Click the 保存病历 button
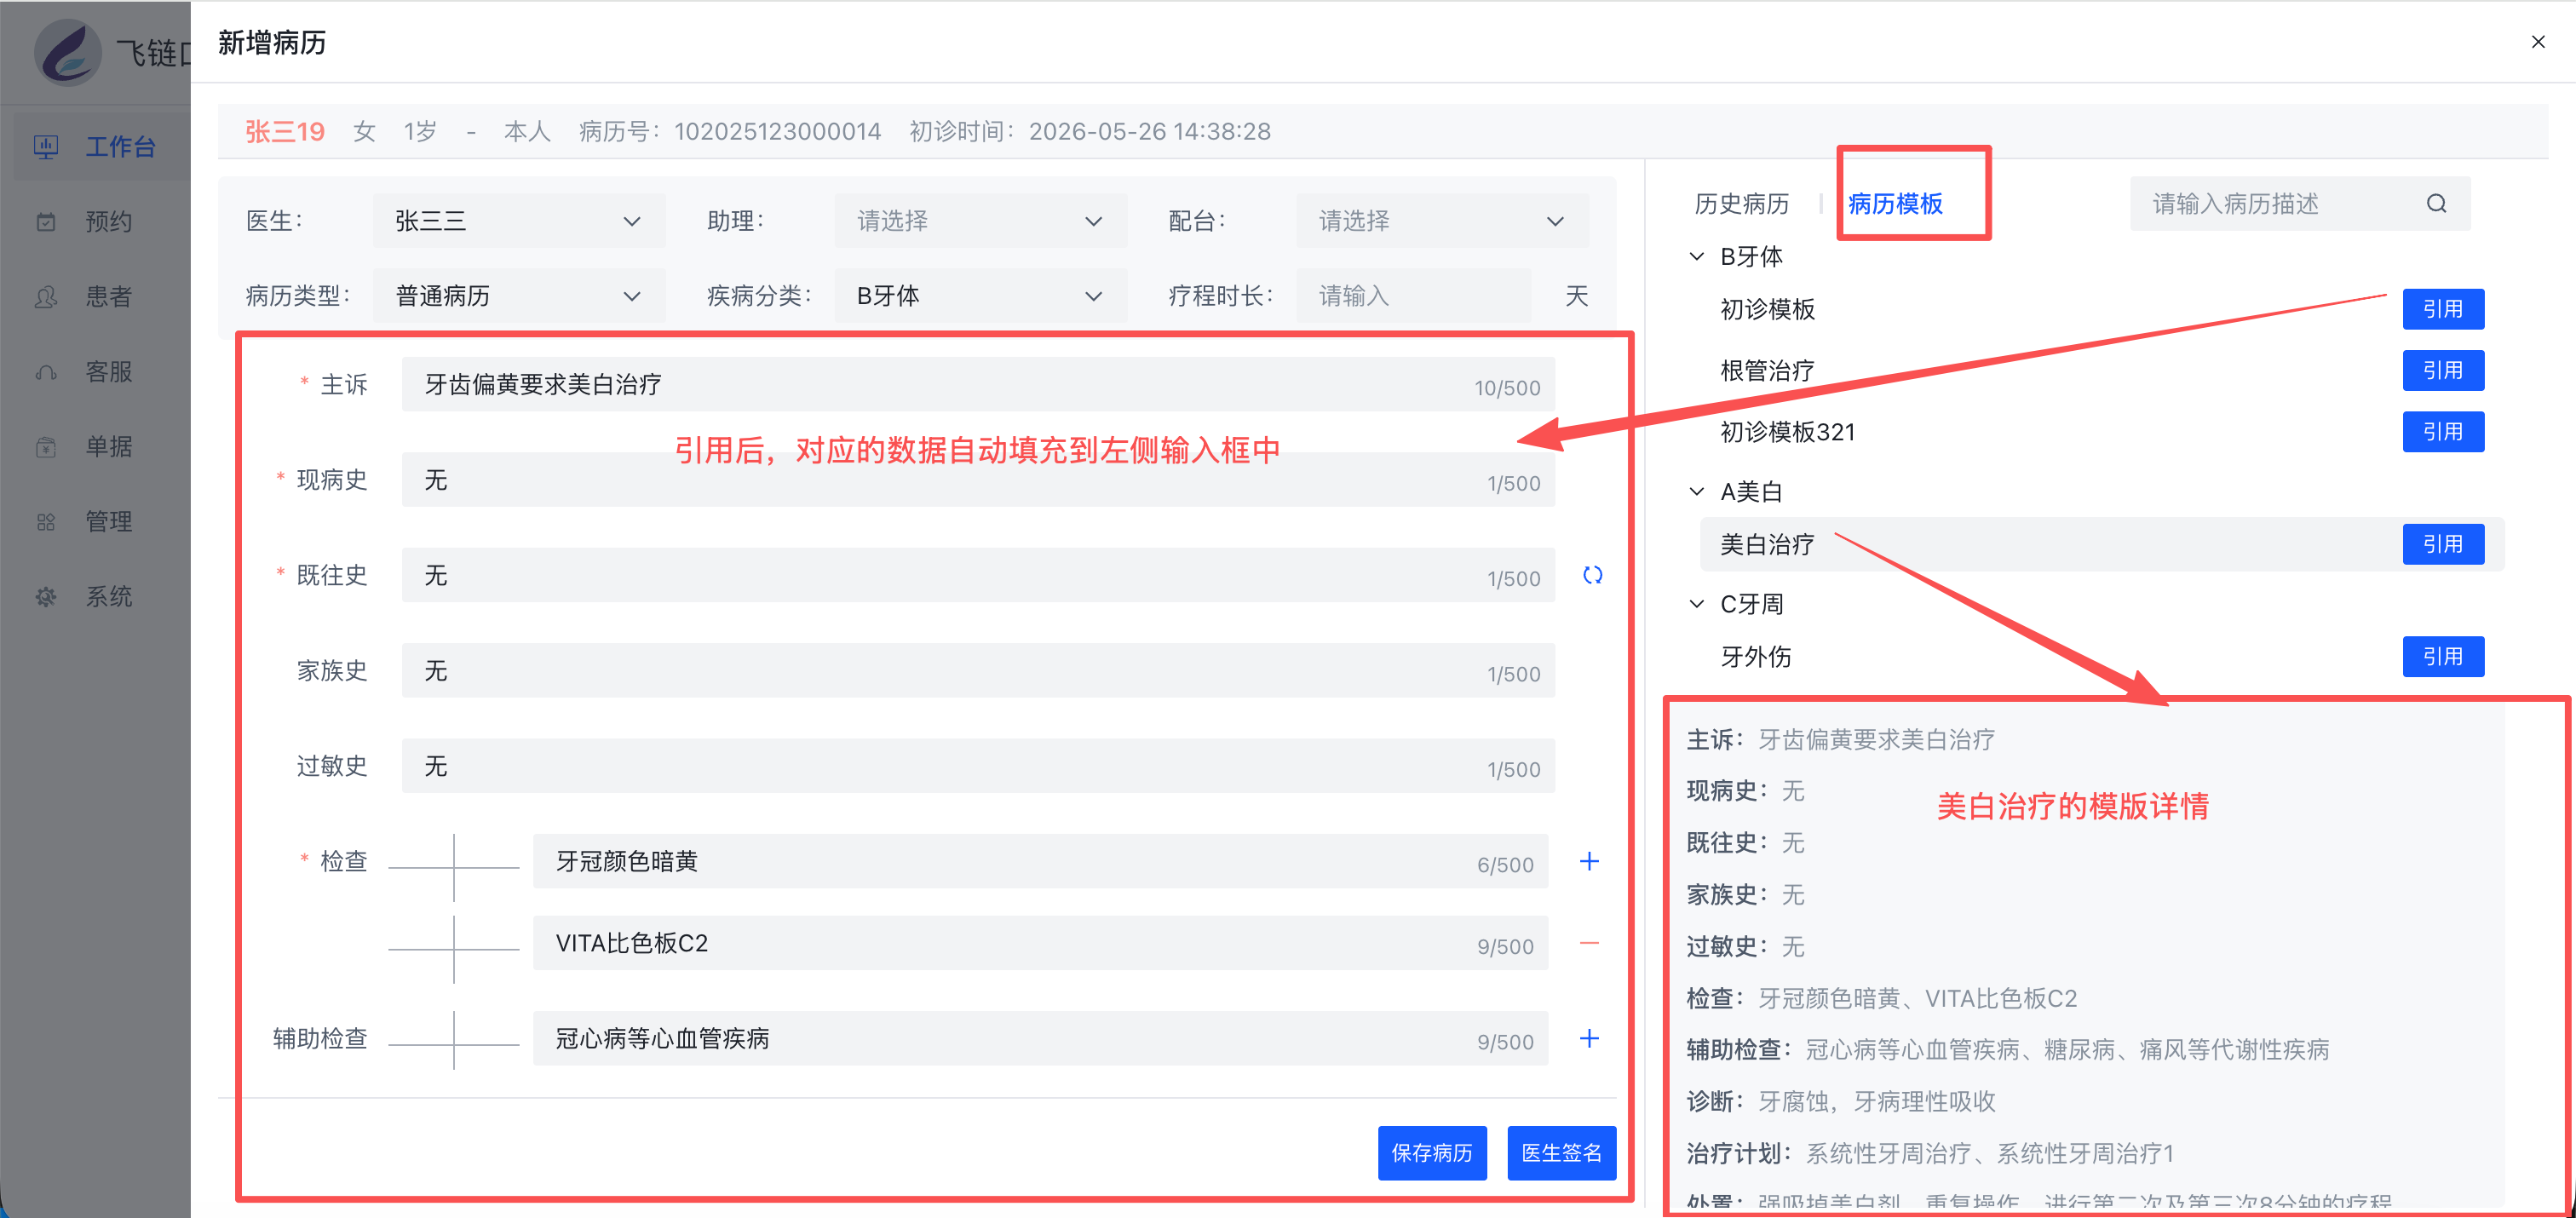The height and width of the screenshot is (1218, 2576). click(1432, 1153)
